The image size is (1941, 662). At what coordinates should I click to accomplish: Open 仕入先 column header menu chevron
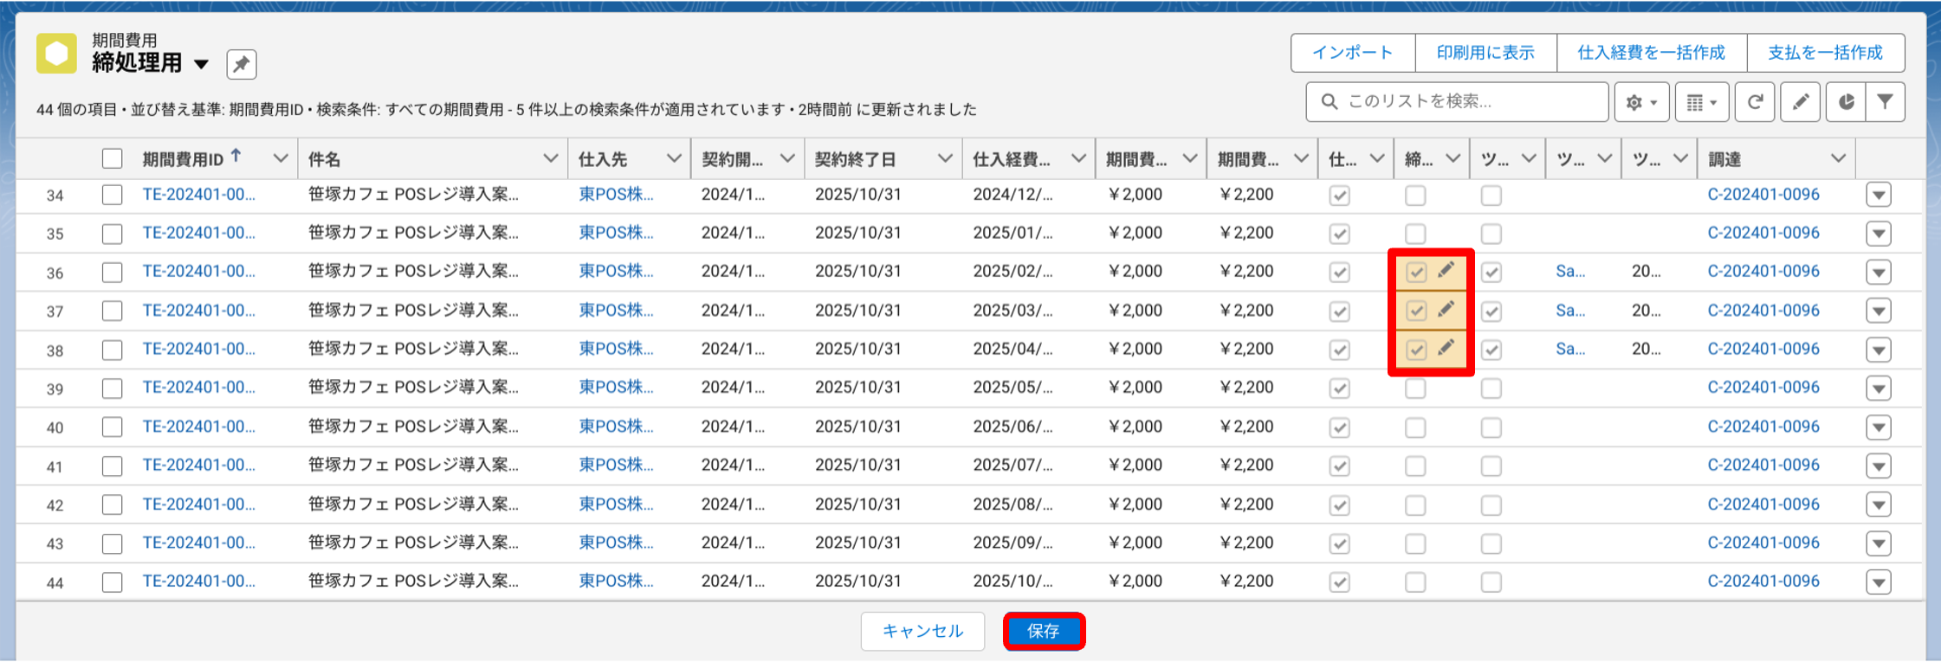673,158
